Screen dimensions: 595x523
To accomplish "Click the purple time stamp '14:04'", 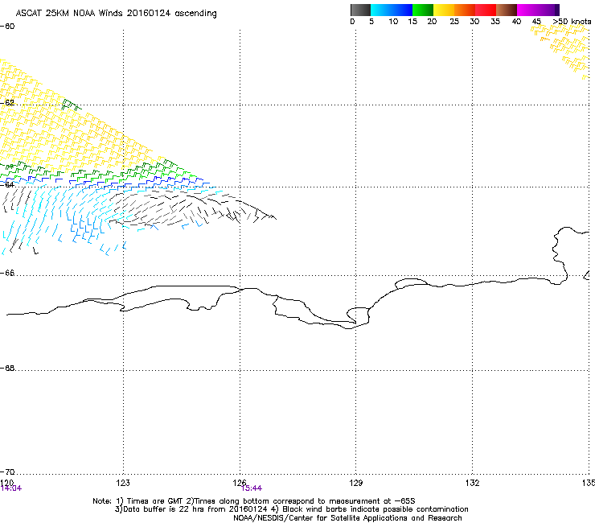I will 11,488.
